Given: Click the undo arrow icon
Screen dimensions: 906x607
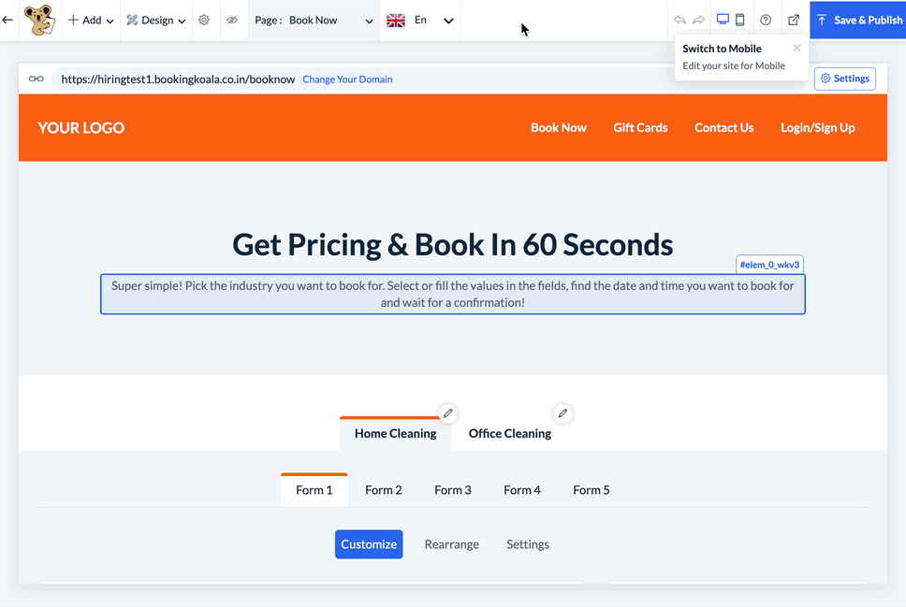Looking at the screenshot, I should (x=679, y=20).
